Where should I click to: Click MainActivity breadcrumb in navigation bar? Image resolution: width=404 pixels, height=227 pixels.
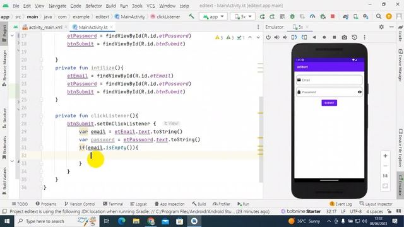[x=130, y=17]
